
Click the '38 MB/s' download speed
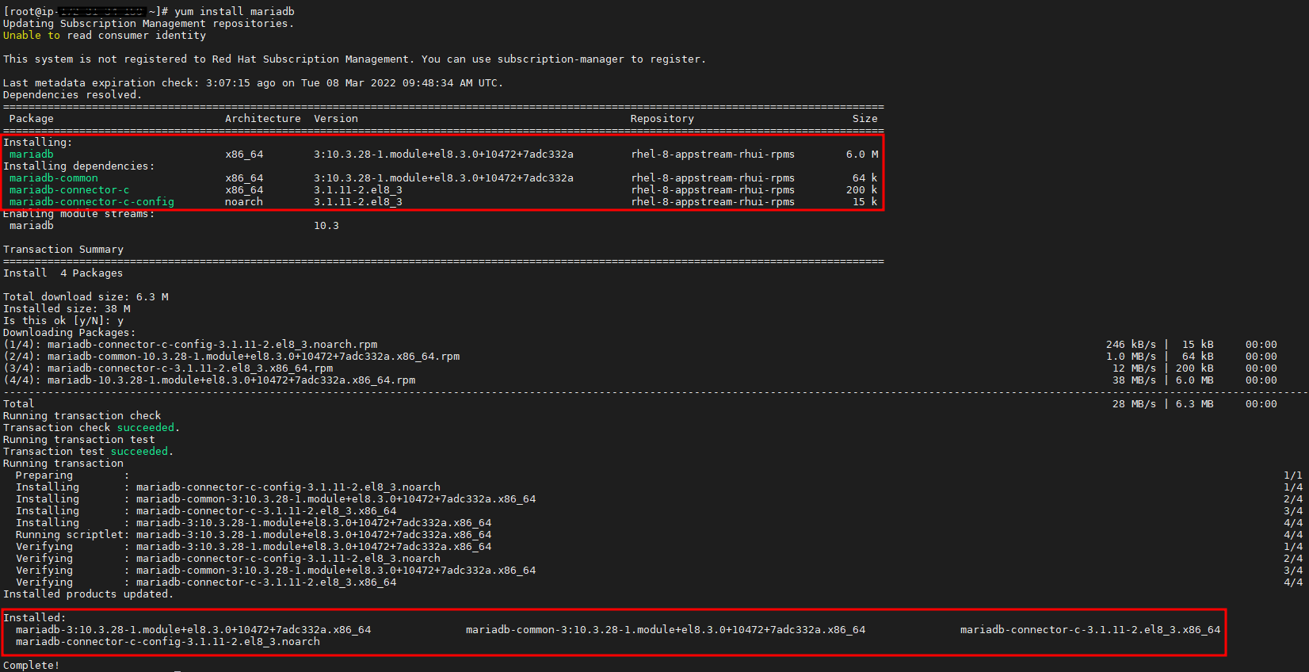1135,380
